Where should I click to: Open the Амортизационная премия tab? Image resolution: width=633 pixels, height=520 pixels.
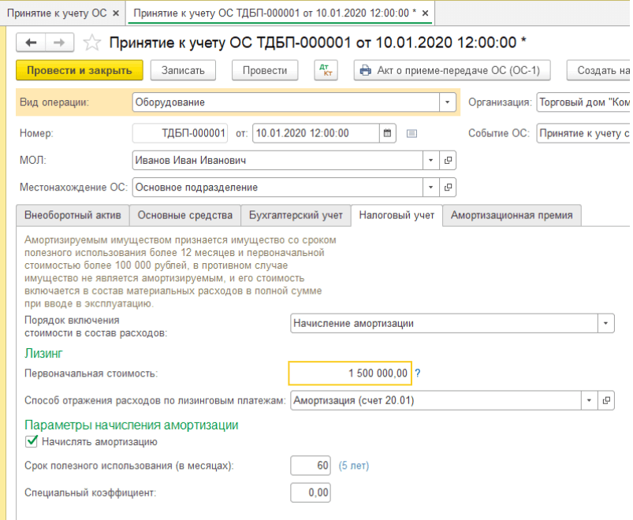(512, 215)
